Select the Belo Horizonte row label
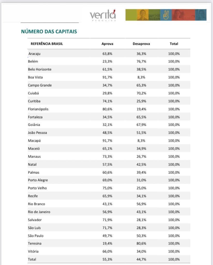Image resolution: width=213 pixels, height=265 pixels. click(x=40, y=69)
